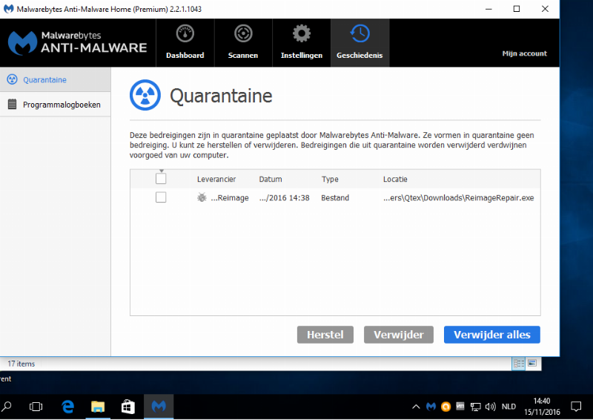Open Task View on the taskbar
This screenshot has height=420, width=593.
pos(36,407)
